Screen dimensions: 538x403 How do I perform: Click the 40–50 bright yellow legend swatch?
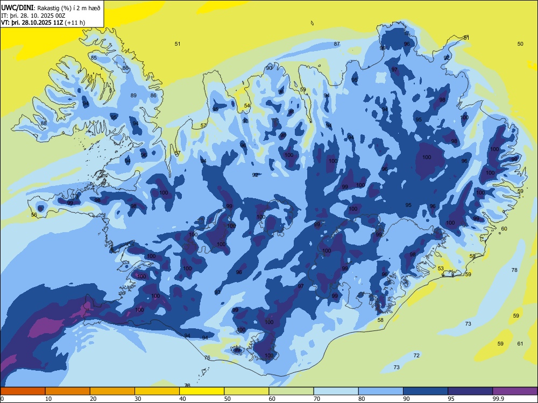[x=202, y=391]
